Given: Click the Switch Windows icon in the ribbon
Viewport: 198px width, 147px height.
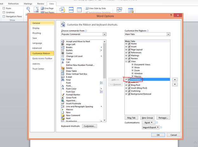Looking at the screenshot, I should point(119,10).
